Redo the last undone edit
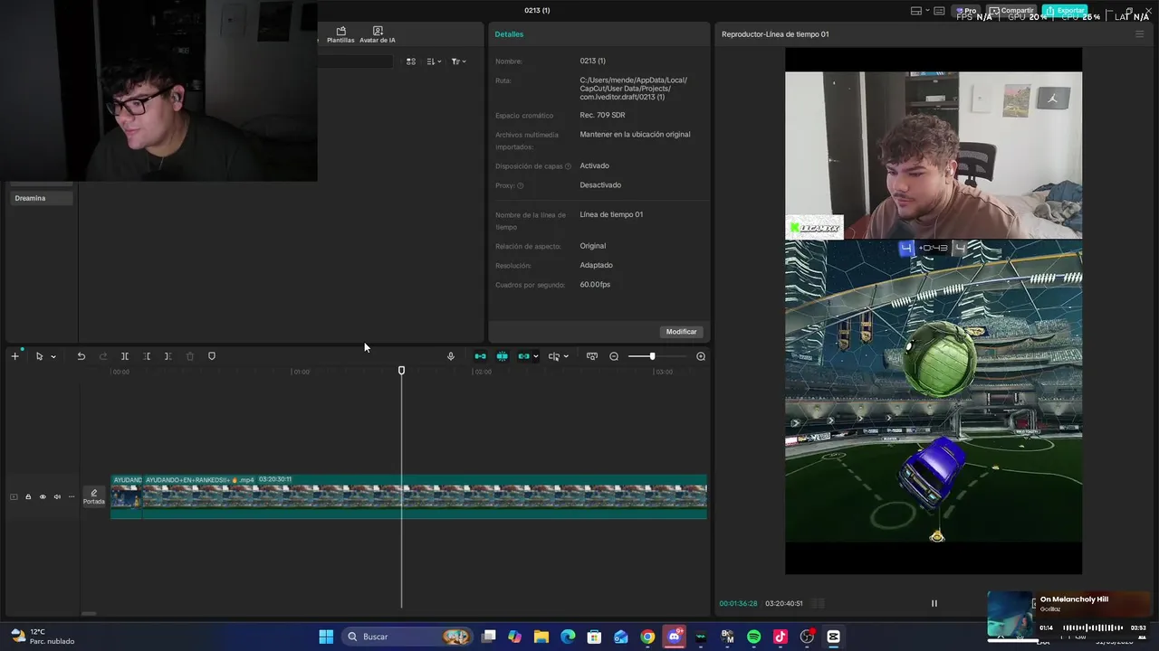 (102, 356)
